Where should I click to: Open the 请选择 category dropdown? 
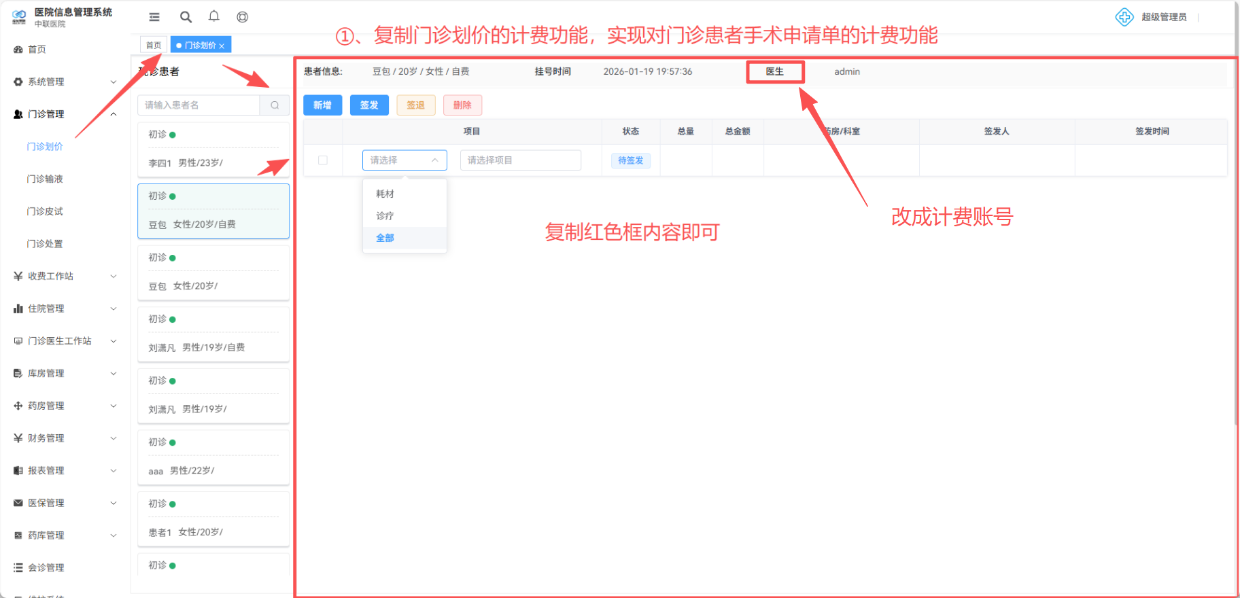pos(404,160)
